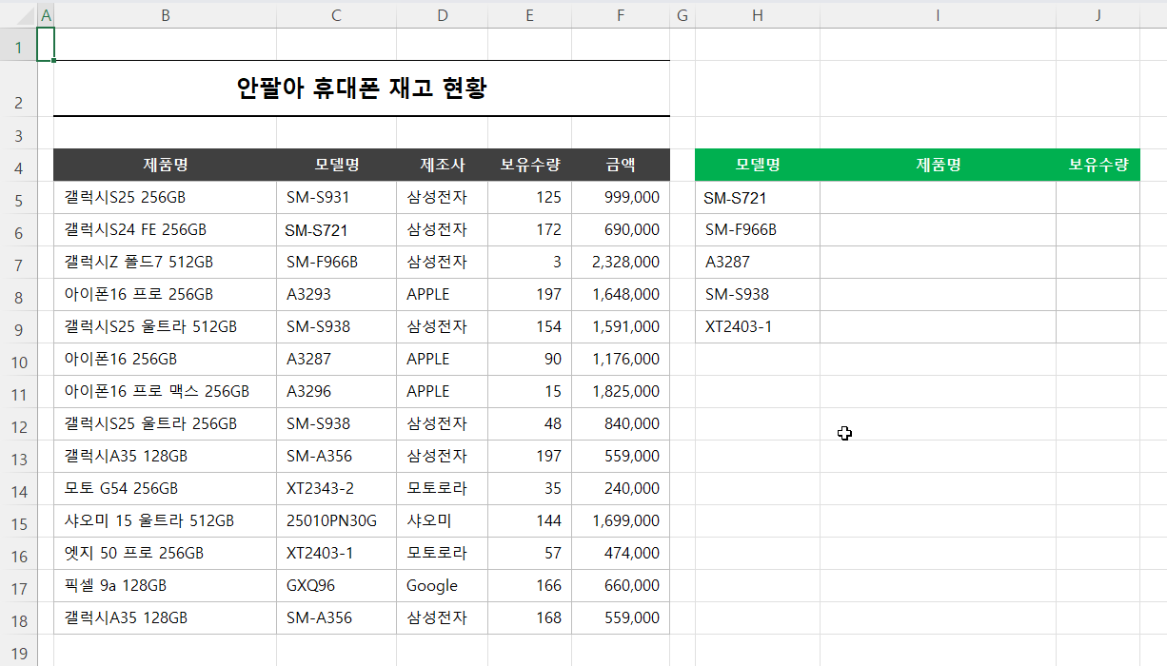The image size is (1167, 666).
Task: Click the dark '보유수량' header in column E
Action: tap(529, 166)
